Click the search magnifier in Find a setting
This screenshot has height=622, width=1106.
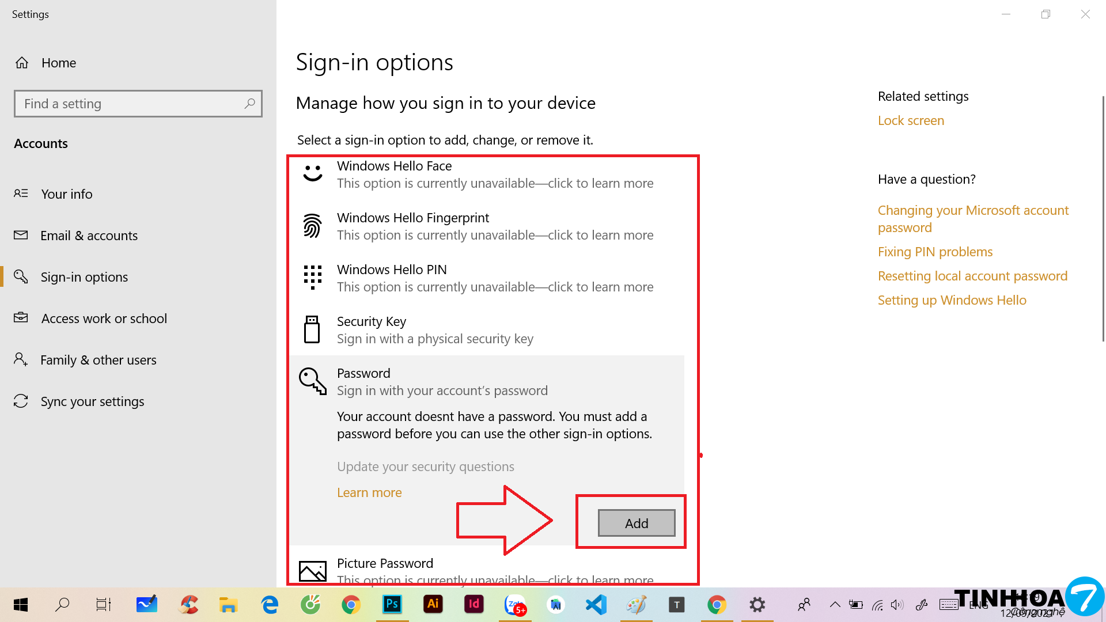tap(249, 104)
